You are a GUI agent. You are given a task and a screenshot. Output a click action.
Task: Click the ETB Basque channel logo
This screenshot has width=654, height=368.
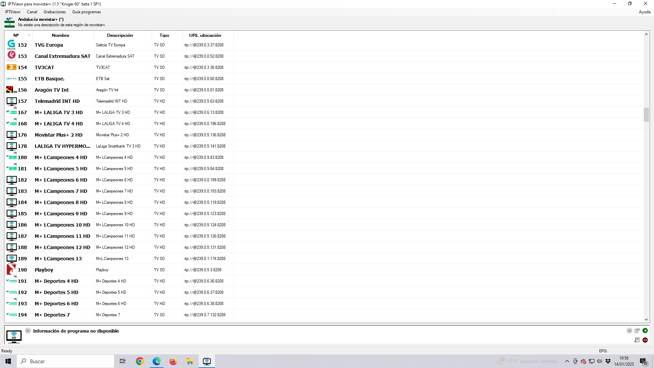click(11, 78)
